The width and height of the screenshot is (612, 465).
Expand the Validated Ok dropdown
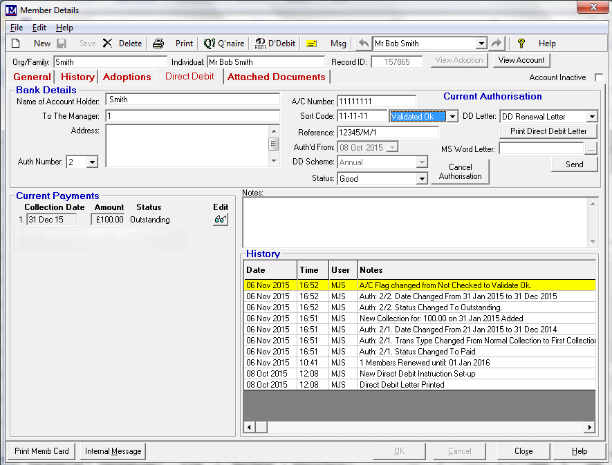point(452,117)
